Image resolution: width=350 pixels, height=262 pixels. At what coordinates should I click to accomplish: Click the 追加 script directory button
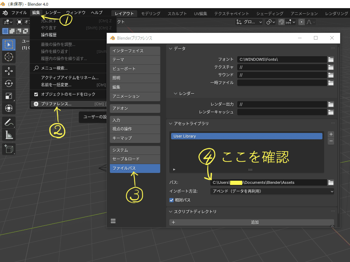pyautogui.click(x=252, y=222)
